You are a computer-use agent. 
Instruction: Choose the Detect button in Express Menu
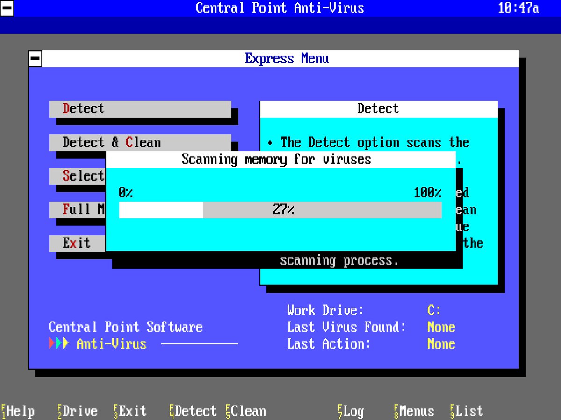point(140,109)
